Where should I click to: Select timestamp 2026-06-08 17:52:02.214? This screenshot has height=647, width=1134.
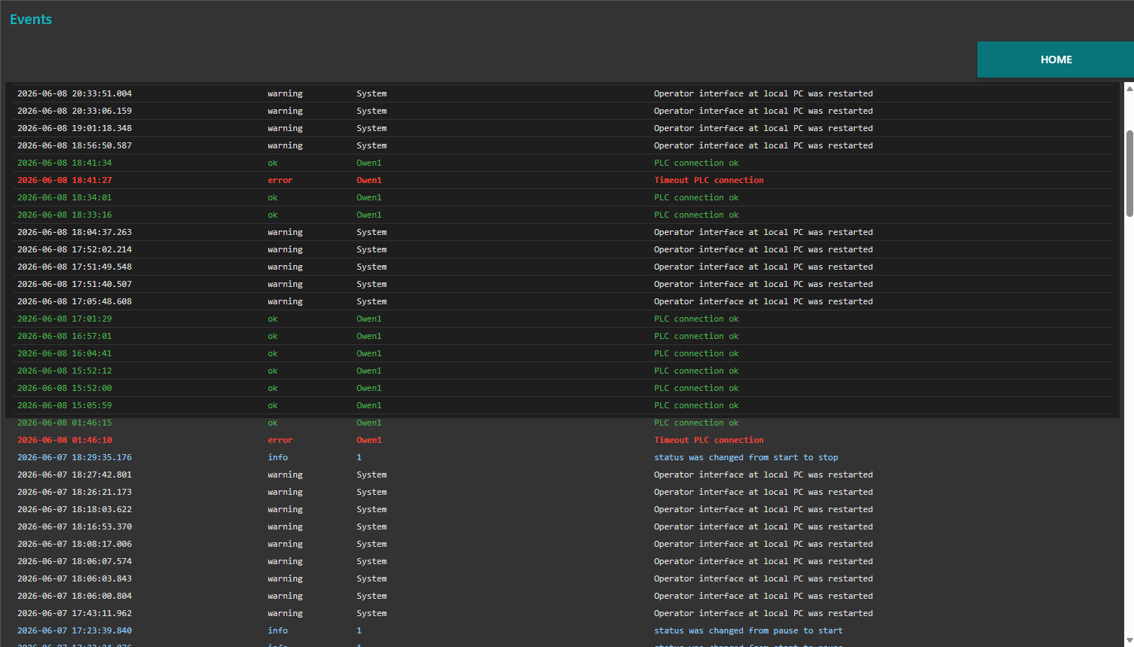pyautogui.click(x=75, y=249)
